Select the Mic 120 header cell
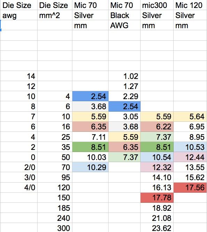The width and height of the screenshot is (207, 232). coord(190,5)
